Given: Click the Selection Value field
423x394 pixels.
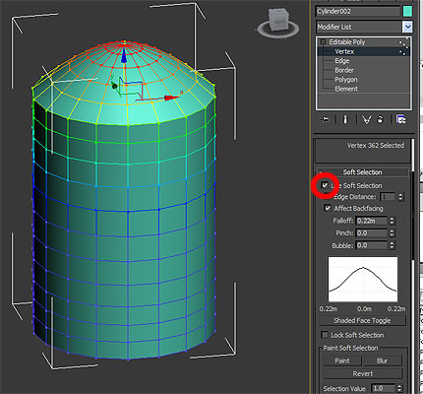Looking at the screenshot, I should (383, 388).
